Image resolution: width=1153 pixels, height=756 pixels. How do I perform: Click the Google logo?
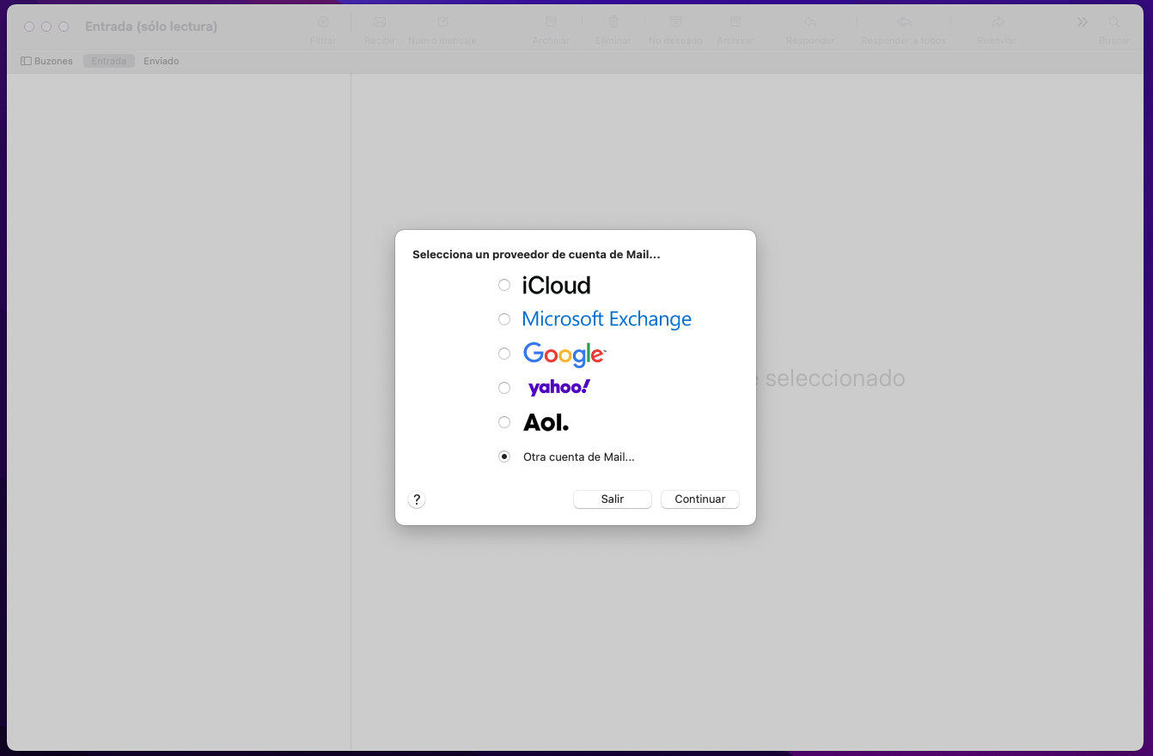[x=564, y=354]
